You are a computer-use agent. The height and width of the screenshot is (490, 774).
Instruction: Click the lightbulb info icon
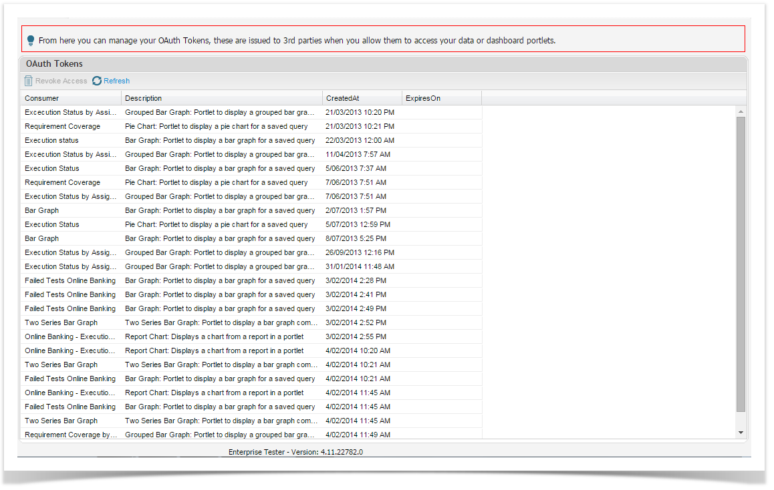[31, 41]
